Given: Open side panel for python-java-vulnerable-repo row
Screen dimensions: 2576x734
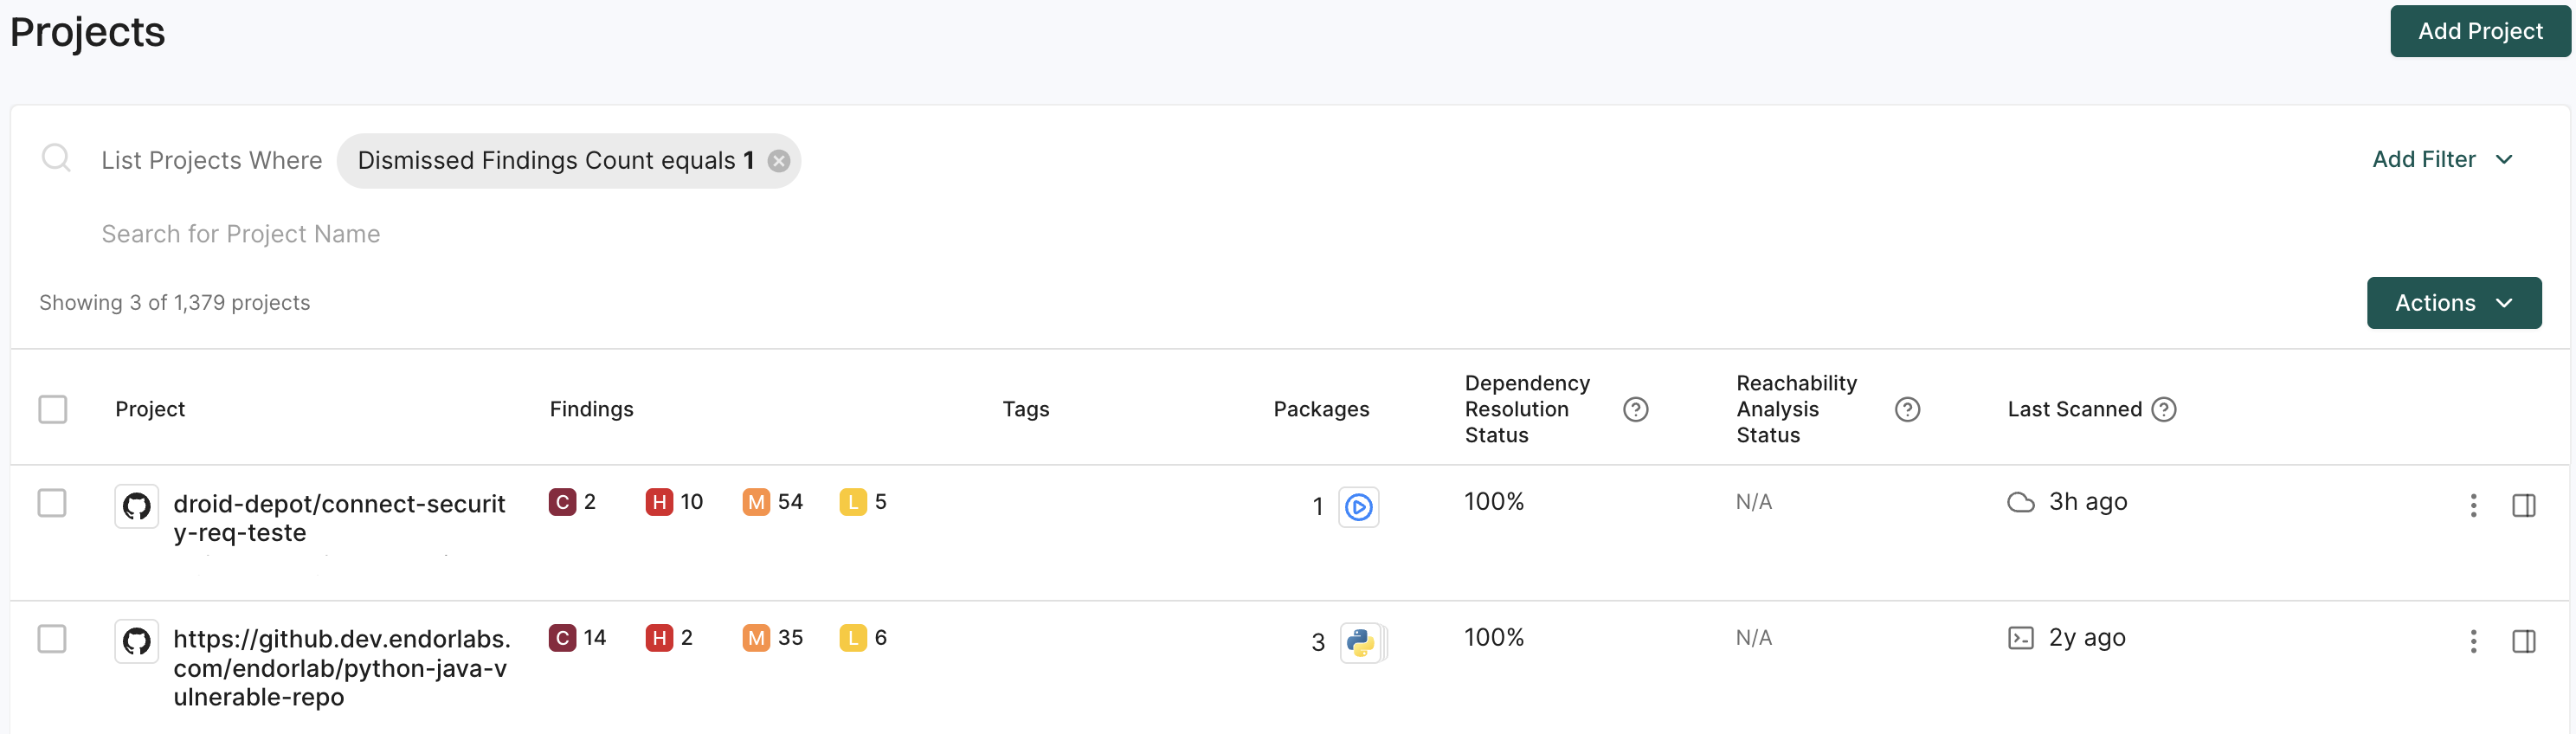Looking at the screenshot, I should pos(2523,642).
